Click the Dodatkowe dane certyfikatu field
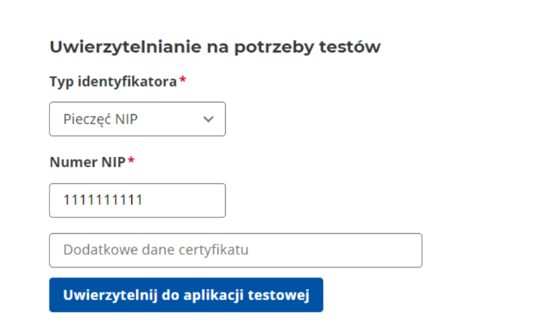Image resolution: width=556 pixels, height=333 pixels. (235, 250)
